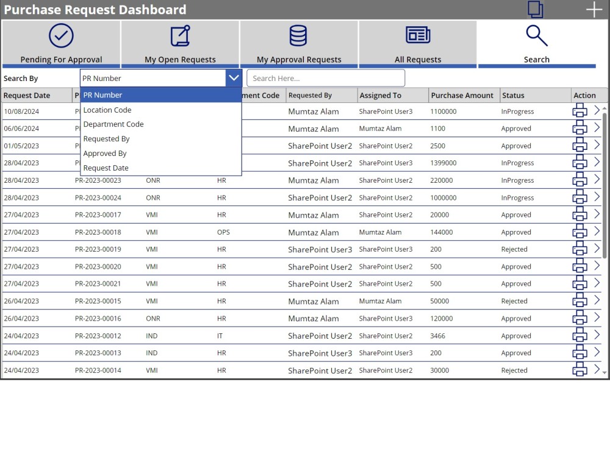The width and height of the screenshot is (610, 457).
Task: Click the 144000 purchase amount cell
Action: pos(442,232)
